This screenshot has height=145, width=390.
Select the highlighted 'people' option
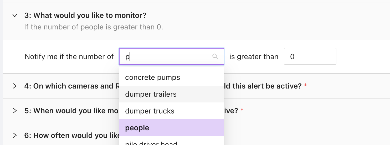[x=137, y=128]
